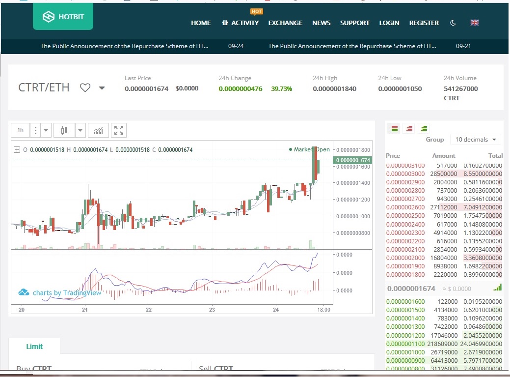Screen dimensions: 510x377
Task: Open the EXCHANGE menu item
Action: [285, 23]
